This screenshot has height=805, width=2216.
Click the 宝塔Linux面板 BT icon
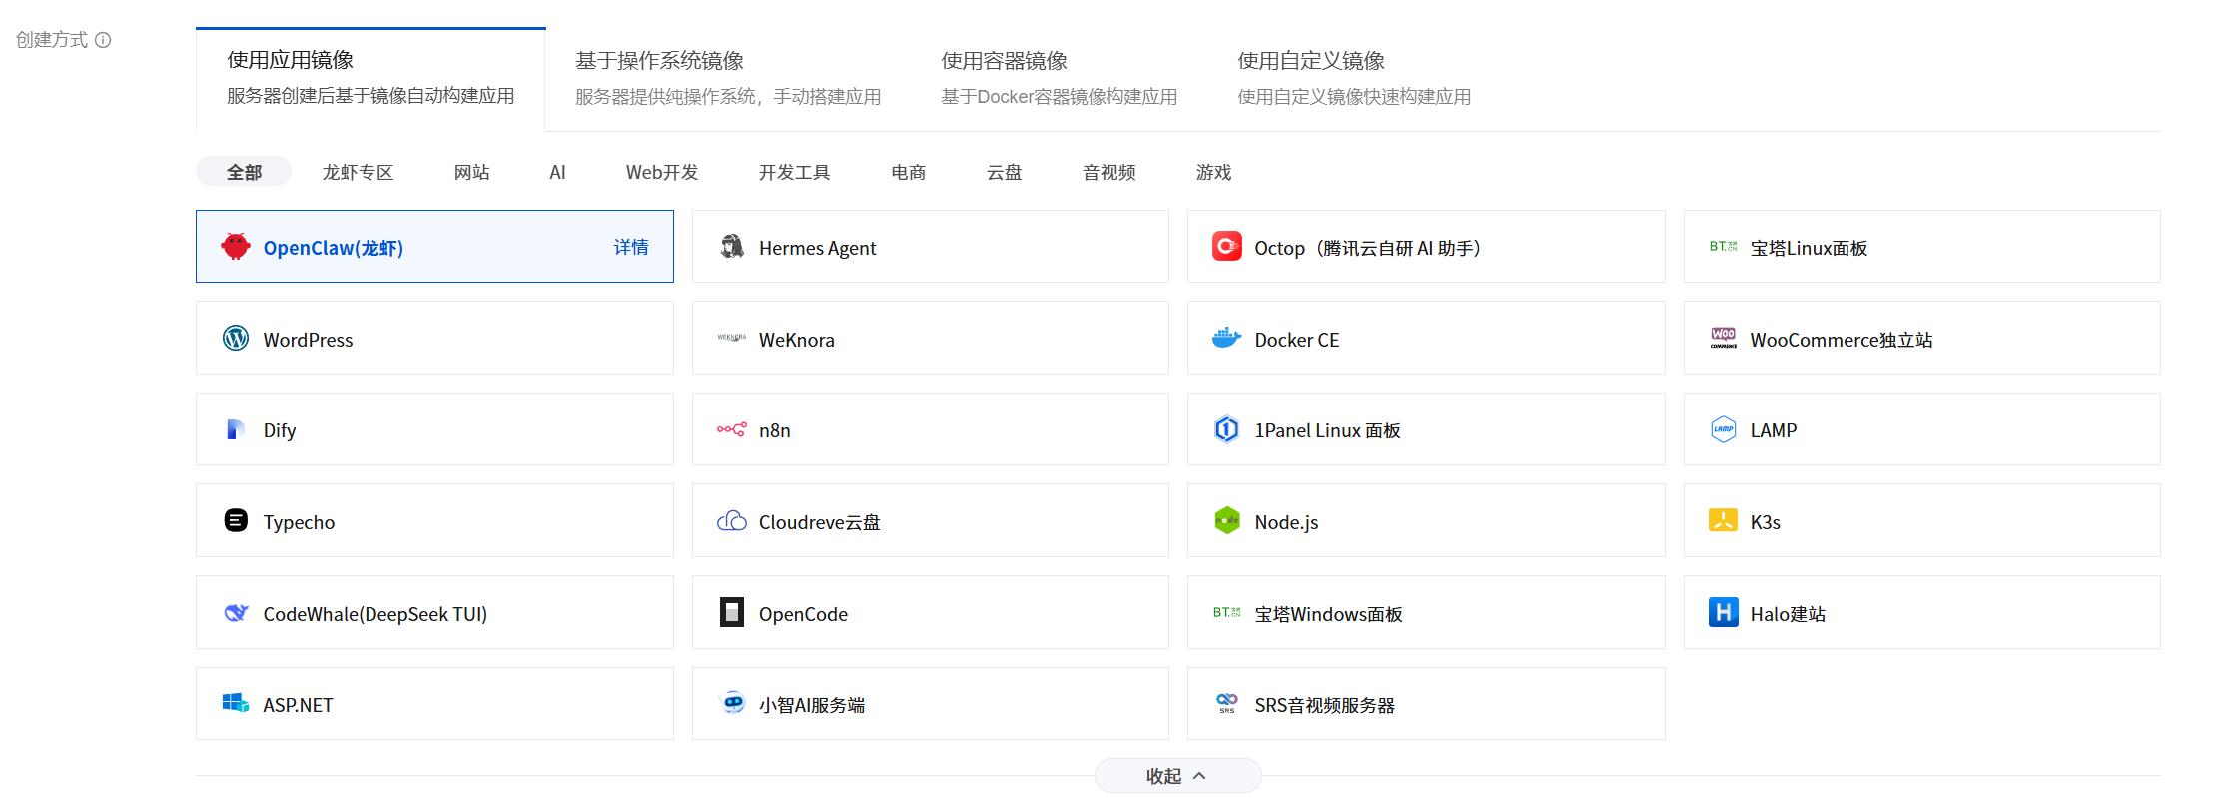tap(1723, 246)
